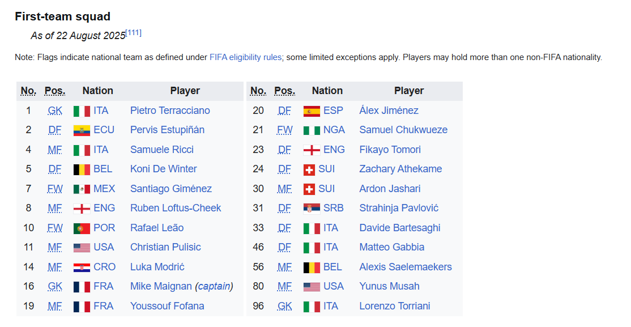
Task: Open Pietro Terracciano's player page
Action: (x=170, y=111)
